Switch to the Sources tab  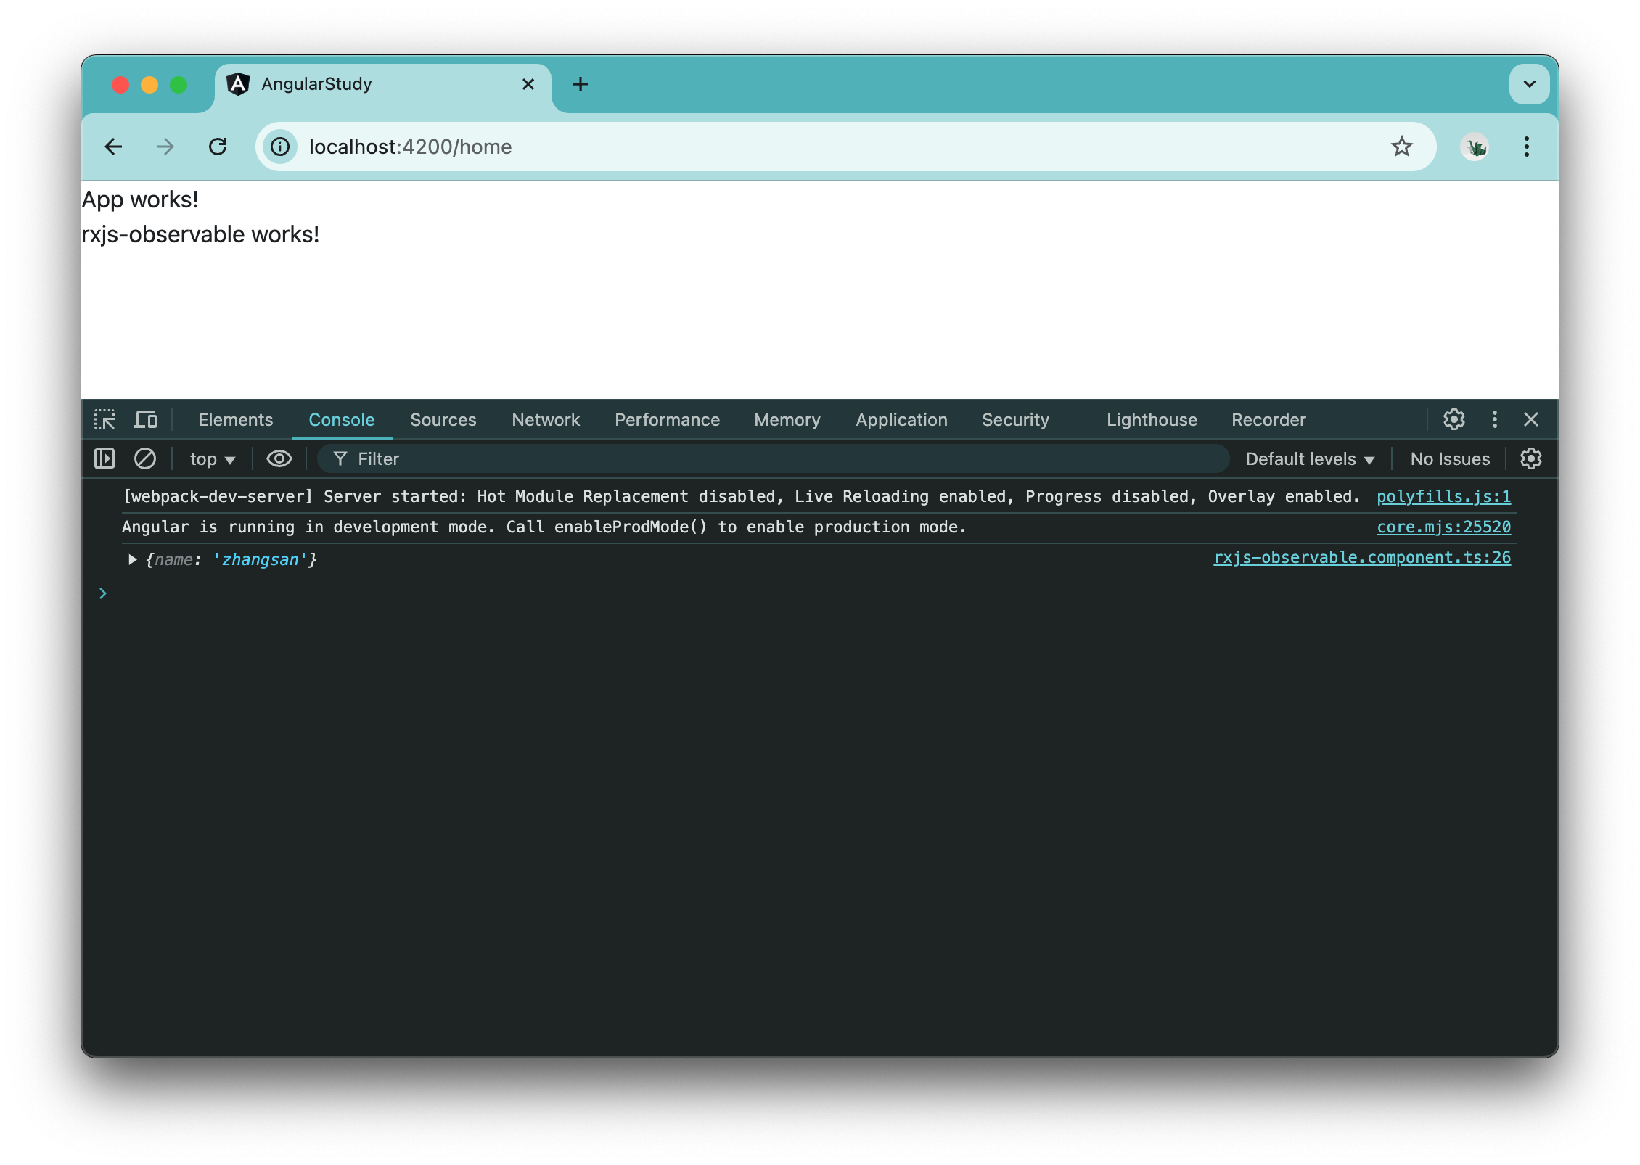coord(443,419)
